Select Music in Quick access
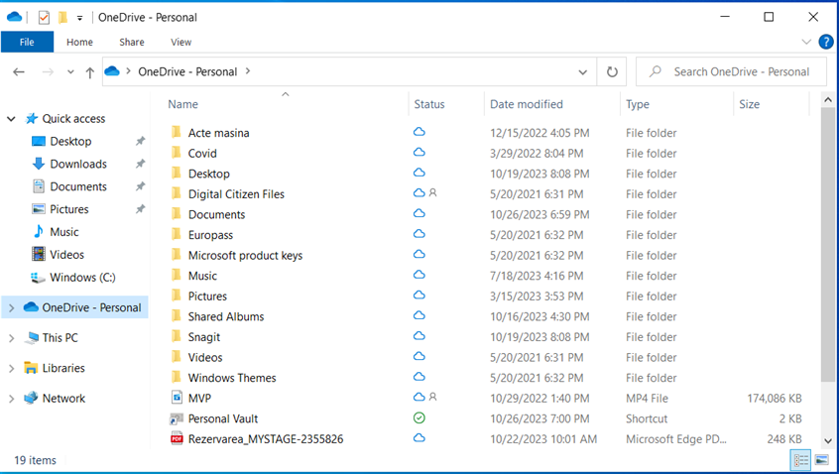This screenshot has width=839, height=474. (64, 232)
